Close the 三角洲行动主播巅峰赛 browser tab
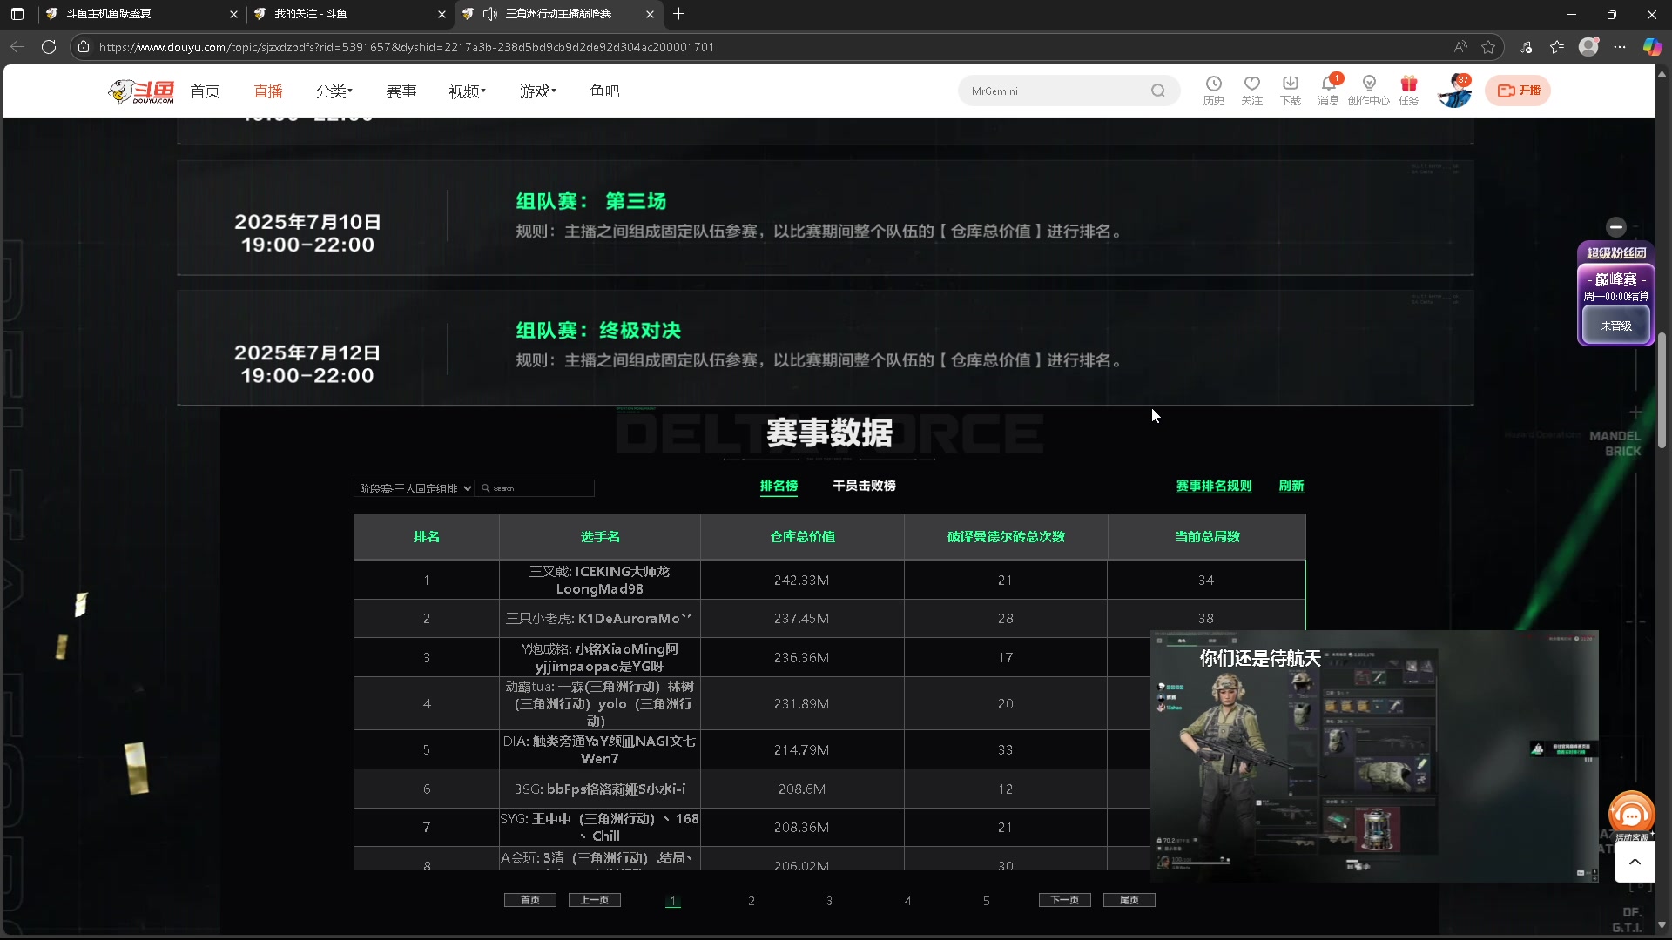The height and width of the screenshot is (940, 1672). [x=650, y=14]
